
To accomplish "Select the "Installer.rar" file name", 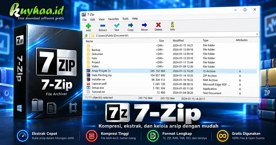I will click(99, 79).
